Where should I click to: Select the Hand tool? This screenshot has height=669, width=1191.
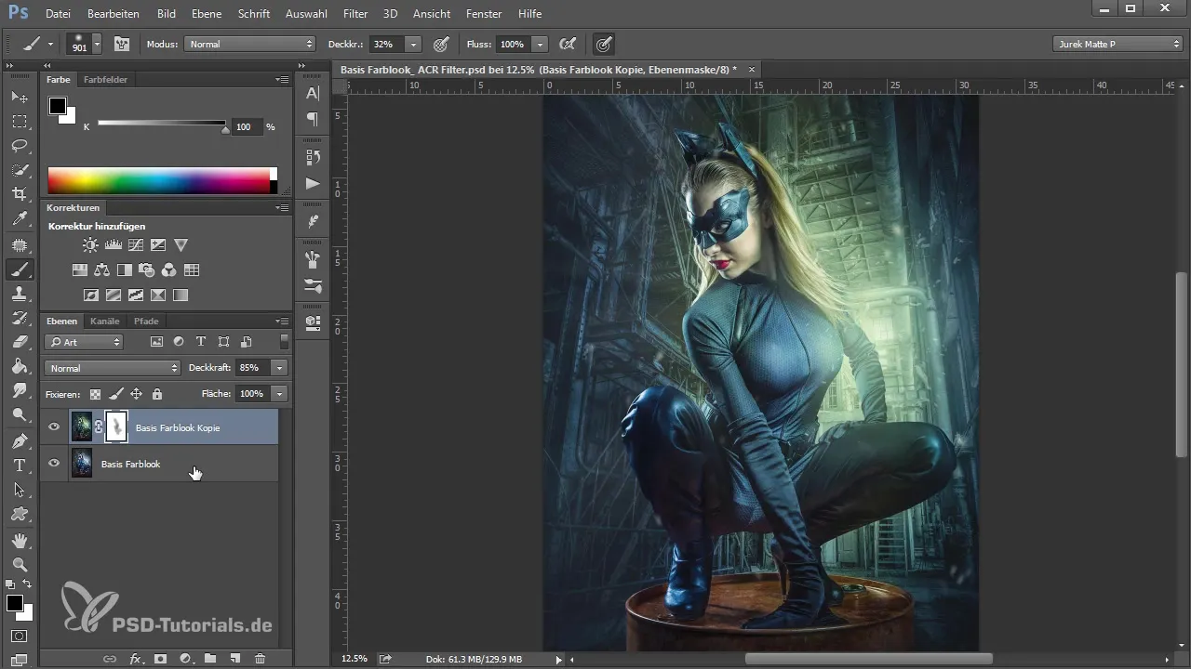20,540
